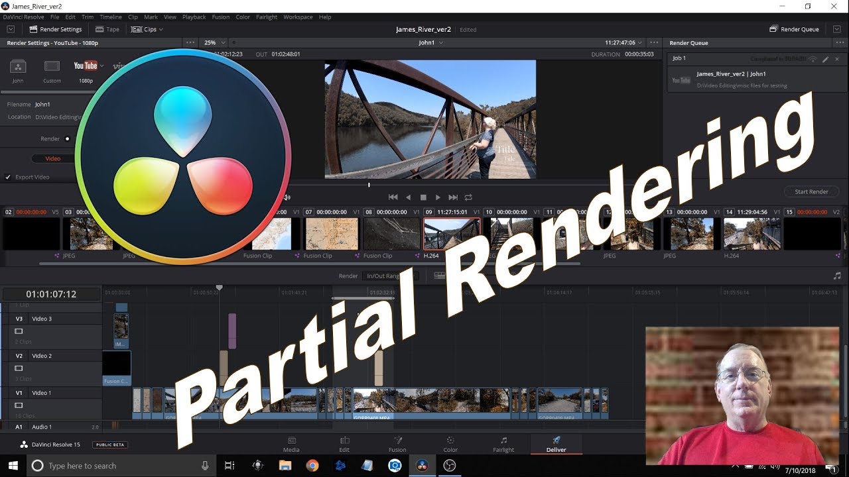Click the timeline playhead marker
Image resolution: width=849 pixels, height=477 pixels.
pyautogui.click(x=220, y=288)
